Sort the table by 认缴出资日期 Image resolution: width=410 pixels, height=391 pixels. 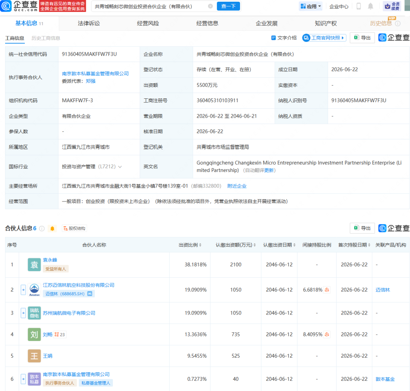point(279,245)
